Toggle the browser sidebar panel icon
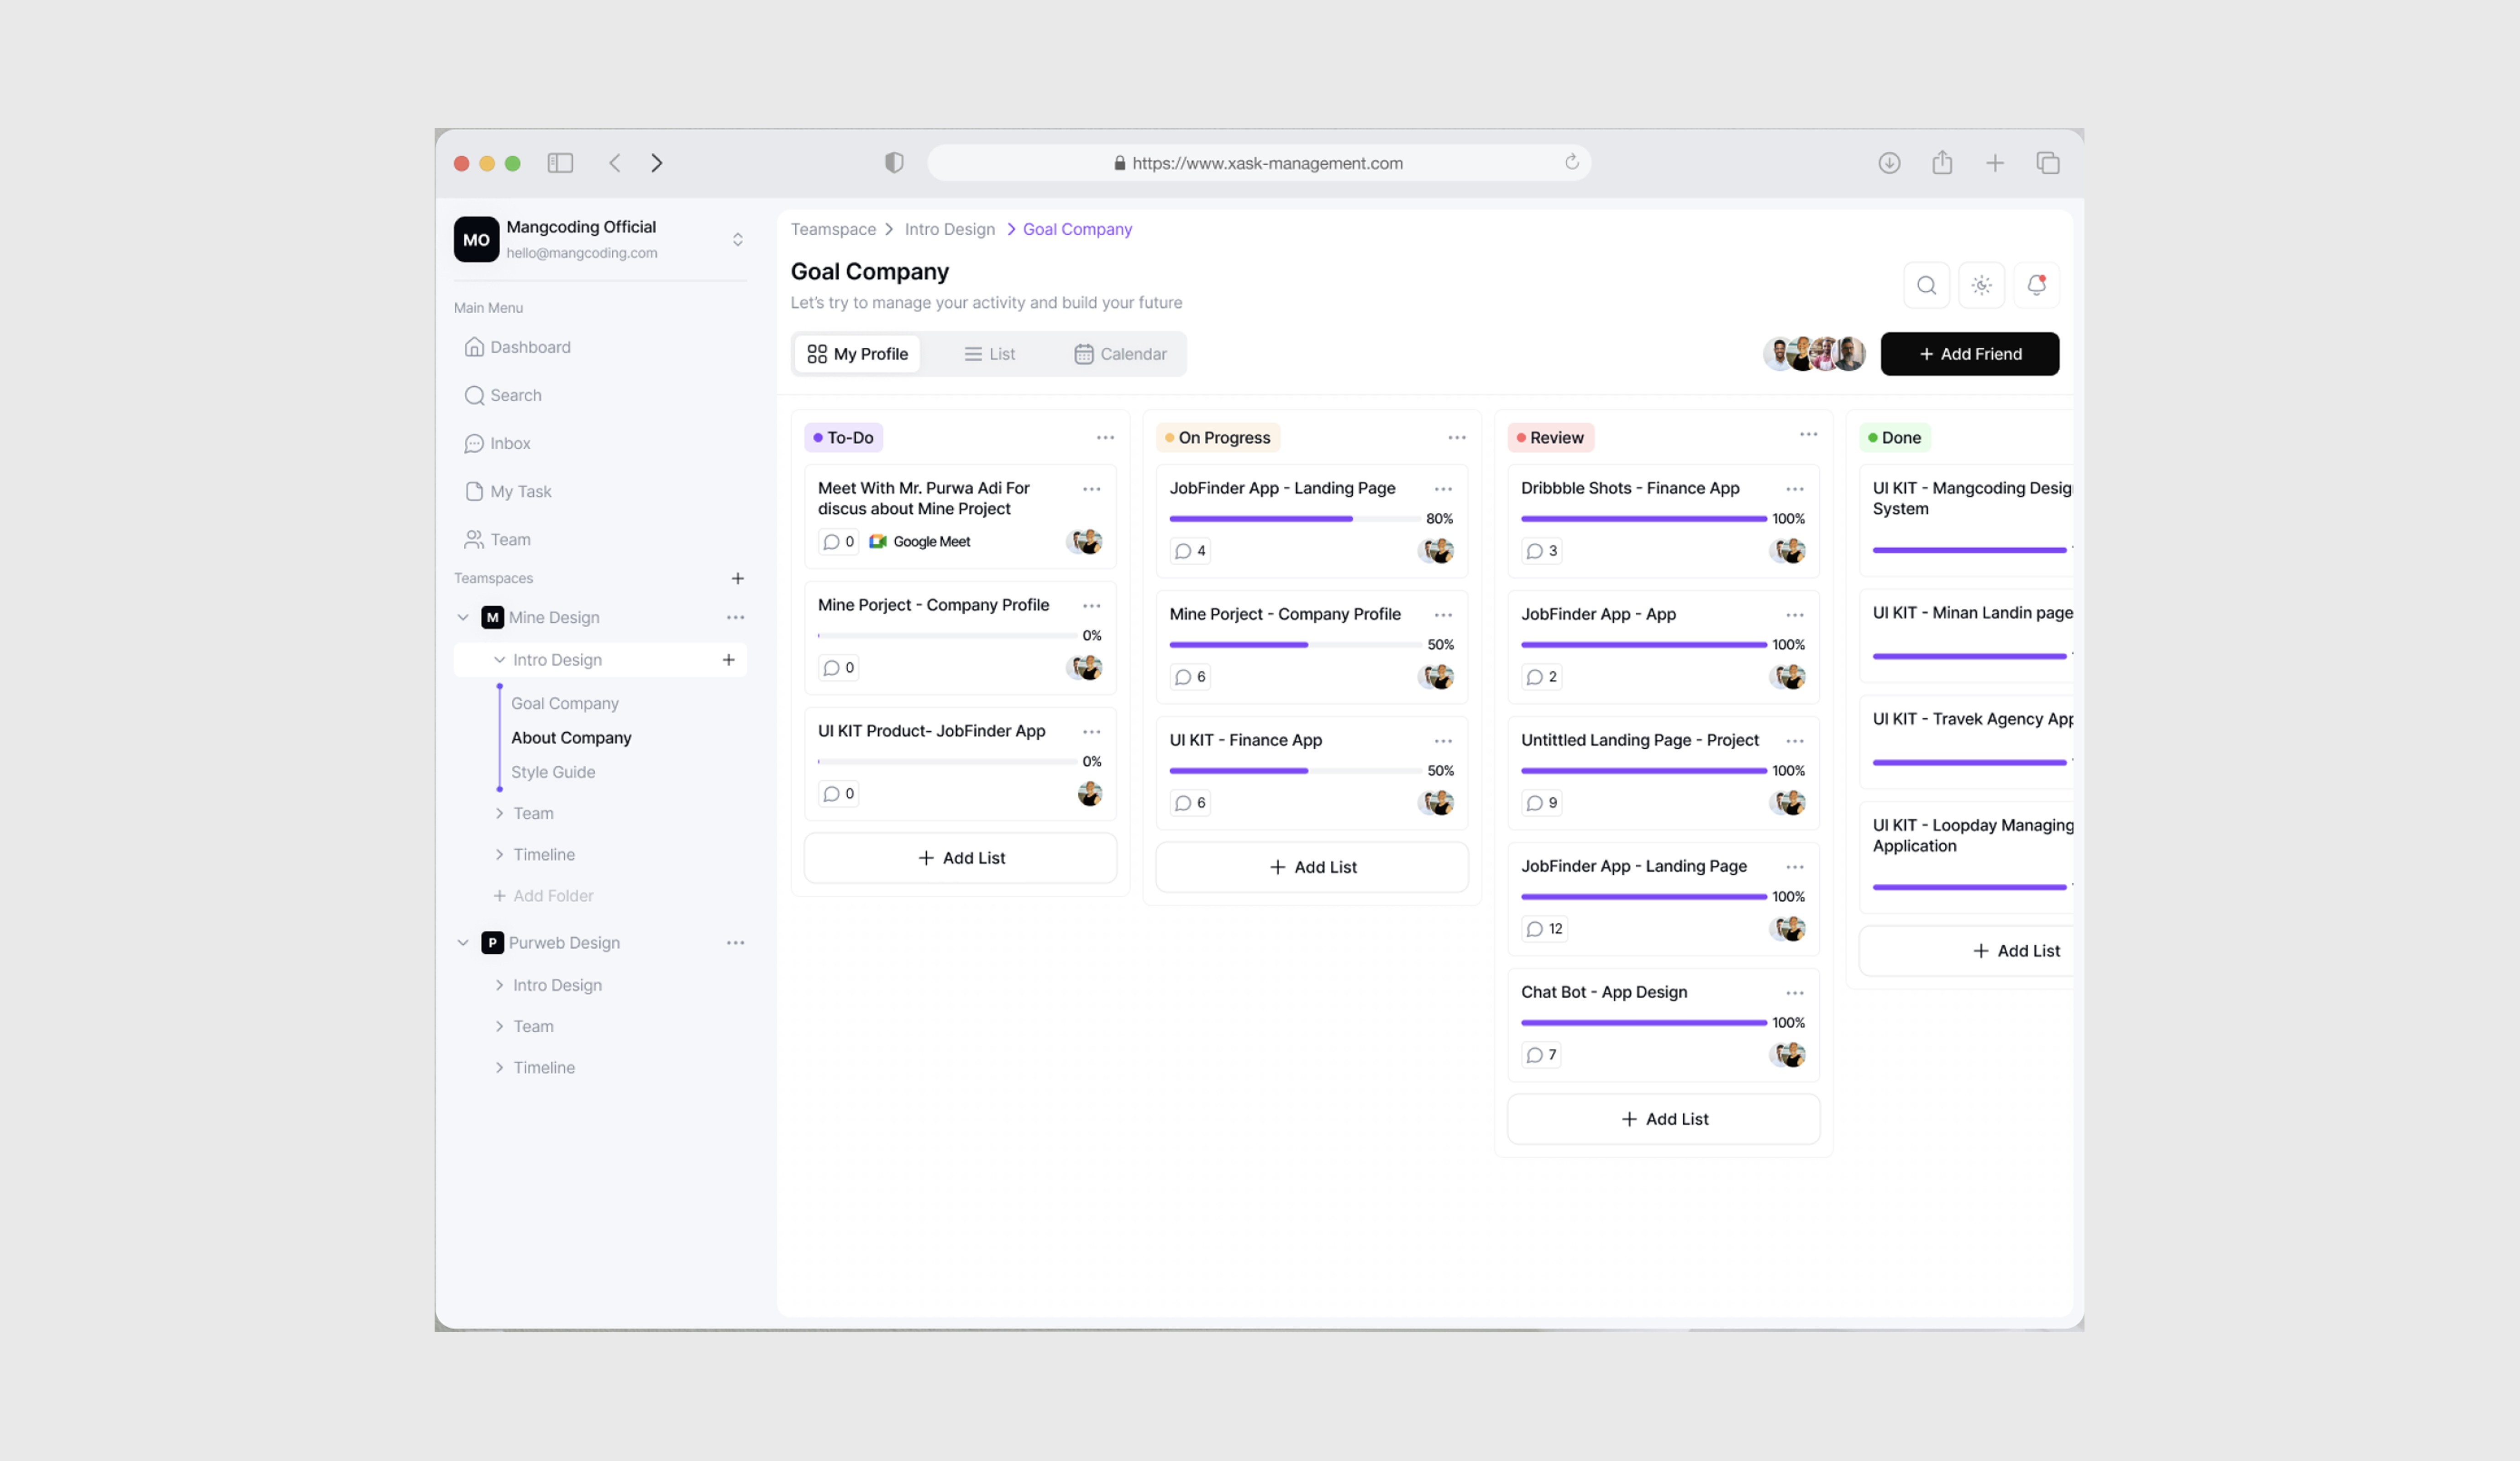The width and height of the screenshot is (2520, 1461). tap(560, 163)
